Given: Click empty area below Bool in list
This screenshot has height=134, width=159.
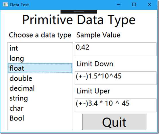Looking at the screenshot, I should [x=40, y=126].
